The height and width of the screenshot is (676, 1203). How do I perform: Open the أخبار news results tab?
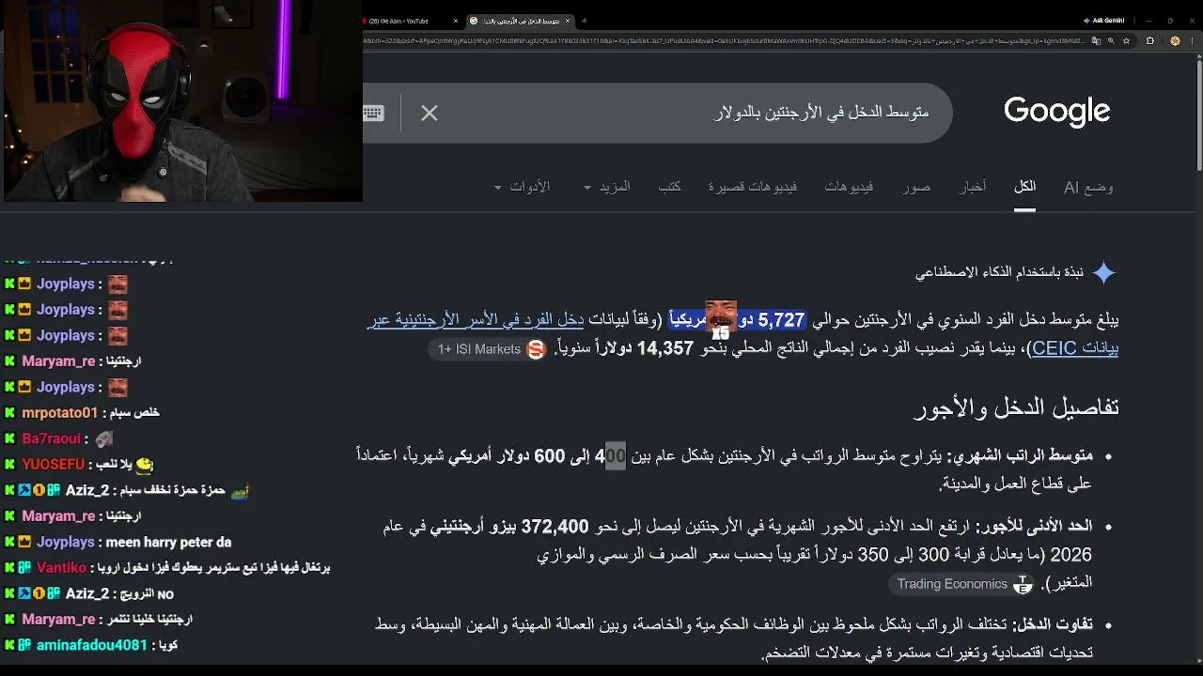973,187
